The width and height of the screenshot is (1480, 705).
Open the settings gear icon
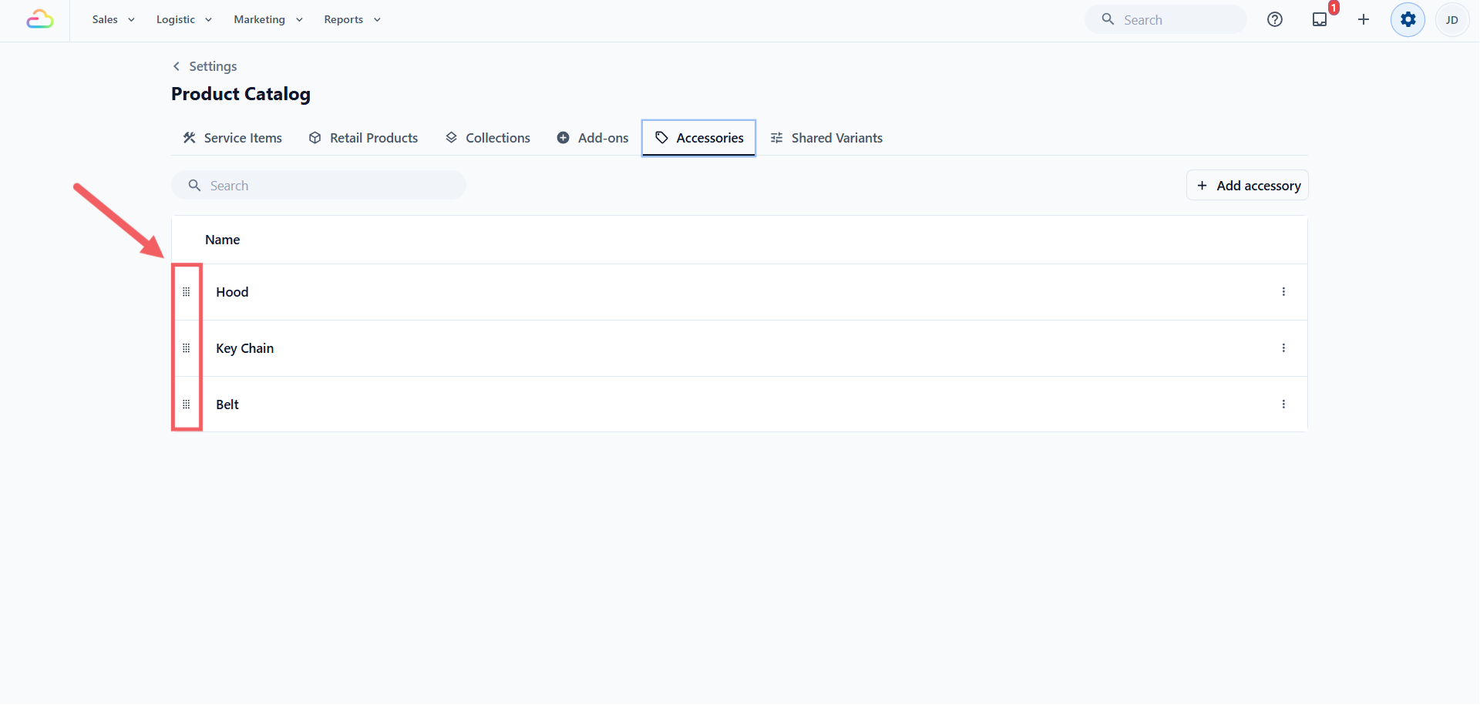(x=1408, y=19)
